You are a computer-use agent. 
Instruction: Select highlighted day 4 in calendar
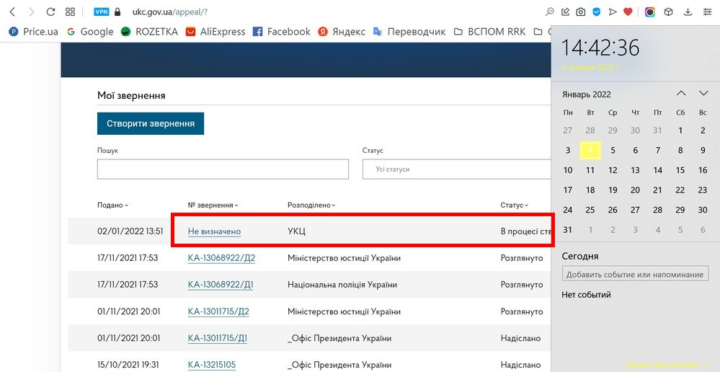[x=590, y=150]
